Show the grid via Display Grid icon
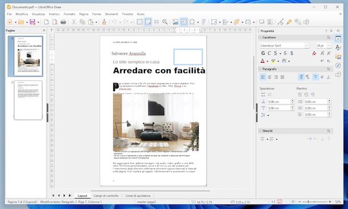348x209 pixels. [140, 22]
